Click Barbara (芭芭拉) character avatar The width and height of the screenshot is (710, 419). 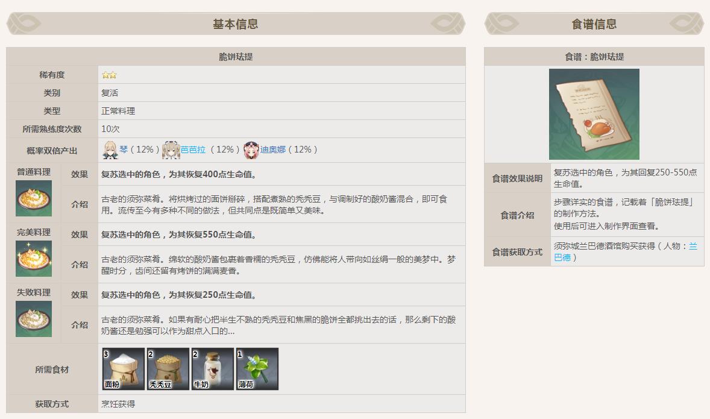pos(171,150)
